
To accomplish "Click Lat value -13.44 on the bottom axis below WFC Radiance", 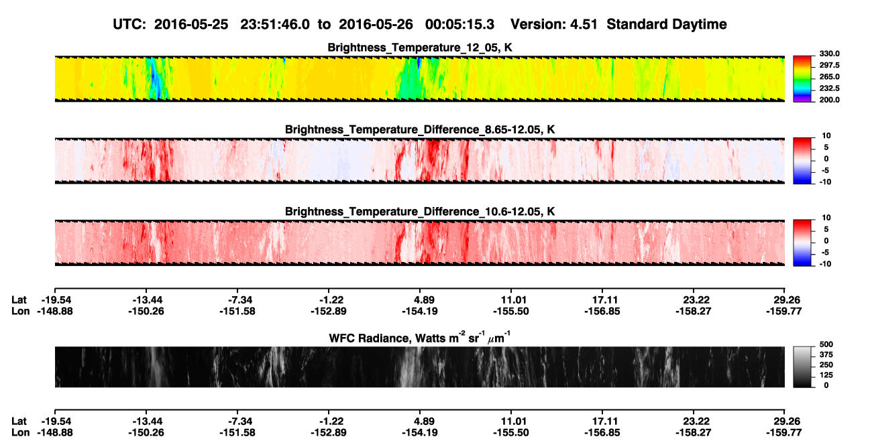I will coord(146,421).
